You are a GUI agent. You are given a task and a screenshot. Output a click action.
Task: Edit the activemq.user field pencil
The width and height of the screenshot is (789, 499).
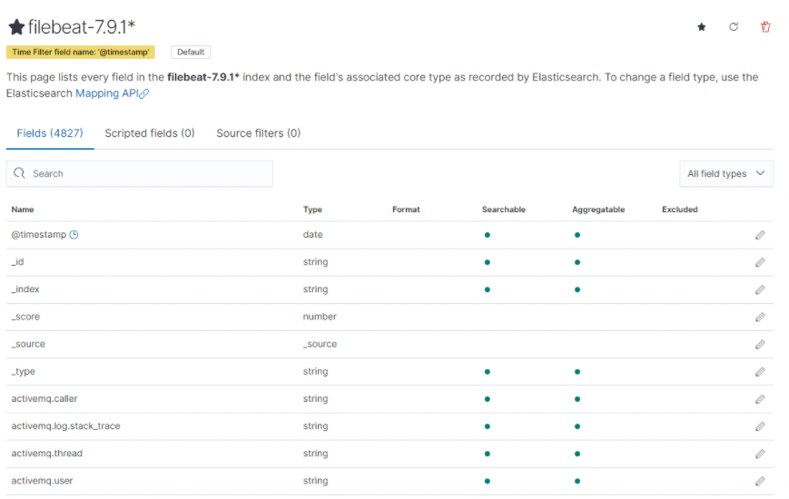[x=760, y=481]
